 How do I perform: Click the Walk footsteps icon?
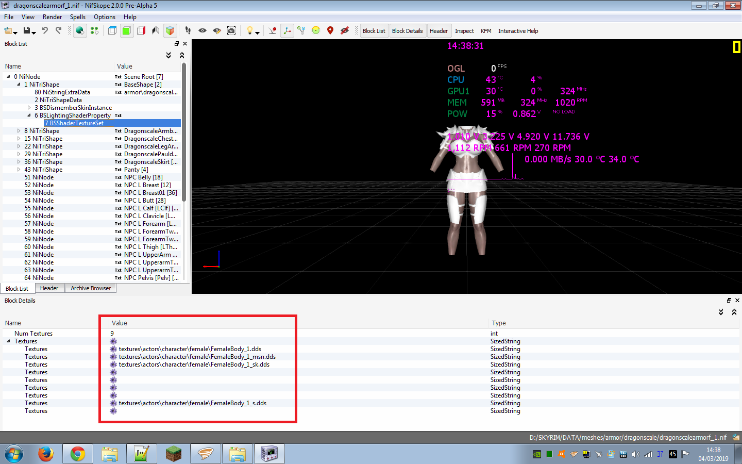click(x=188, y=31)
